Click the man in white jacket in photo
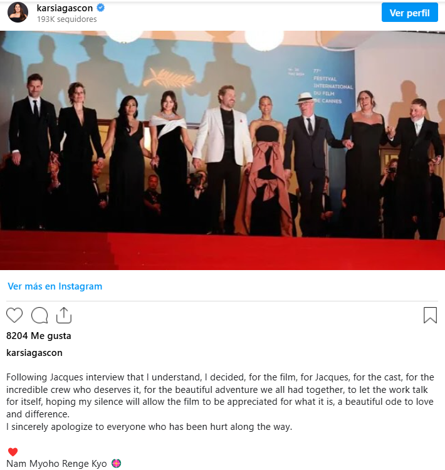The width and height of the screenshot is (445, 470). 223,159
